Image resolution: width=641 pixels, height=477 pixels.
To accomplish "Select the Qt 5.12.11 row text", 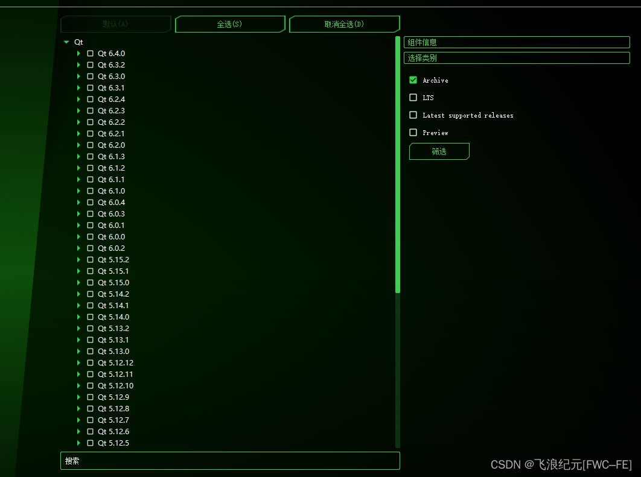I will 115,374.
